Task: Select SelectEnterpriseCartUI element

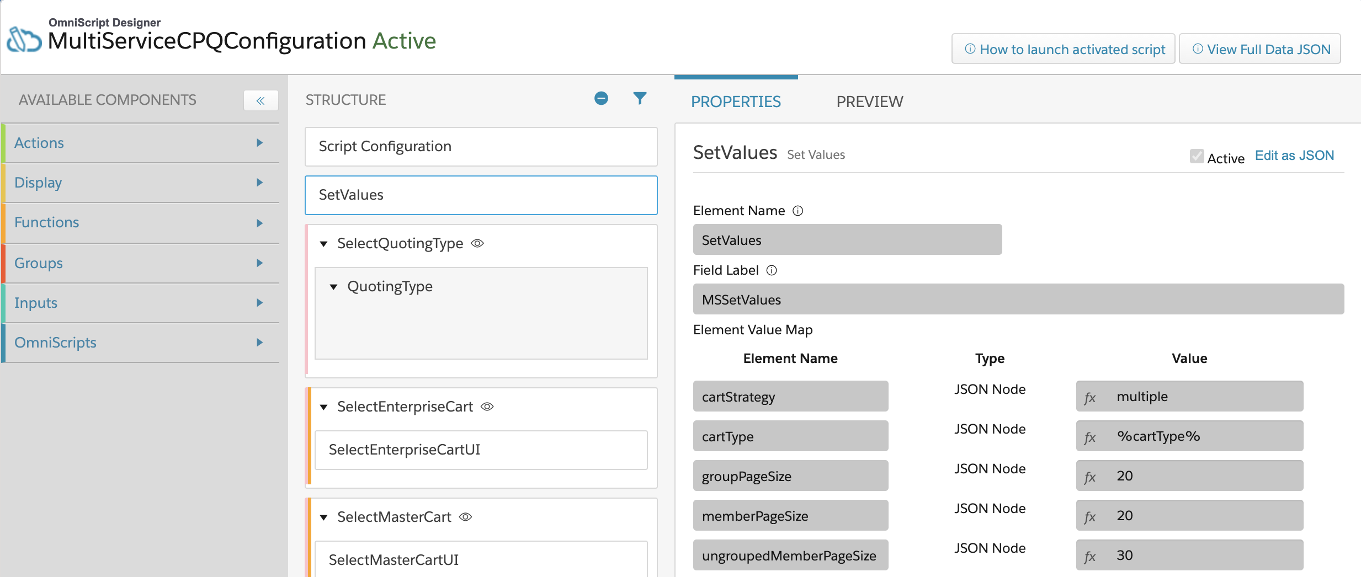Action: click(x=481, y=450)
